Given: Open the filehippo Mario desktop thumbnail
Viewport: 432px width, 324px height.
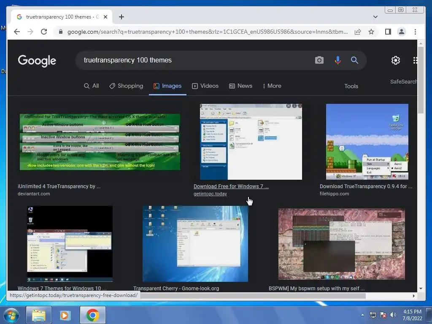Looking at the screenshot, I should 367,142.
